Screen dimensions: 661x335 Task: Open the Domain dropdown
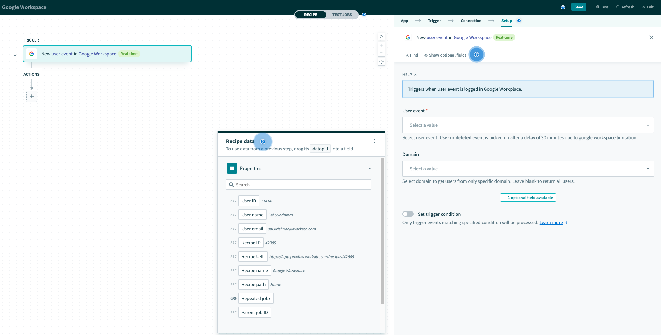pyautogui.click(x=528, y=169)
